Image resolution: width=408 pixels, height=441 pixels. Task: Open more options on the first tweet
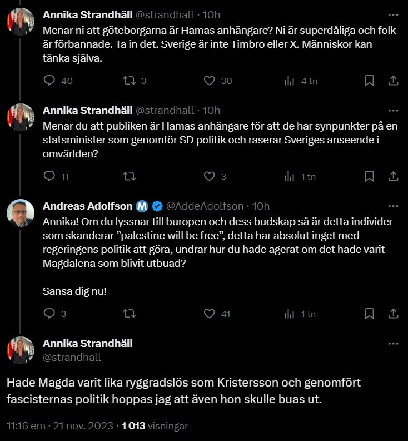[x=393, y=14]
